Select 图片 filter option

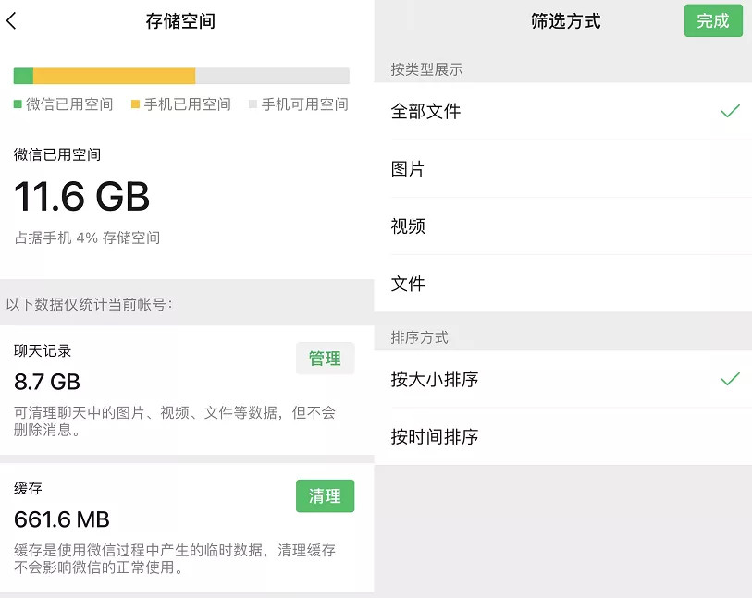click(563, 168)
